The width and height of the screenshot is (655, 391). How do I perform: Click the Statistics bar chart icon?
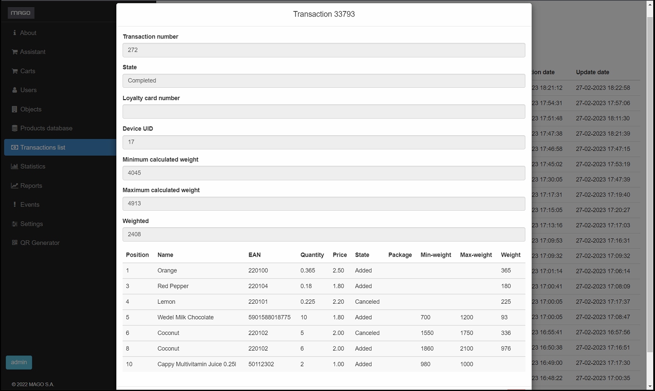click(x=15, y=167)
